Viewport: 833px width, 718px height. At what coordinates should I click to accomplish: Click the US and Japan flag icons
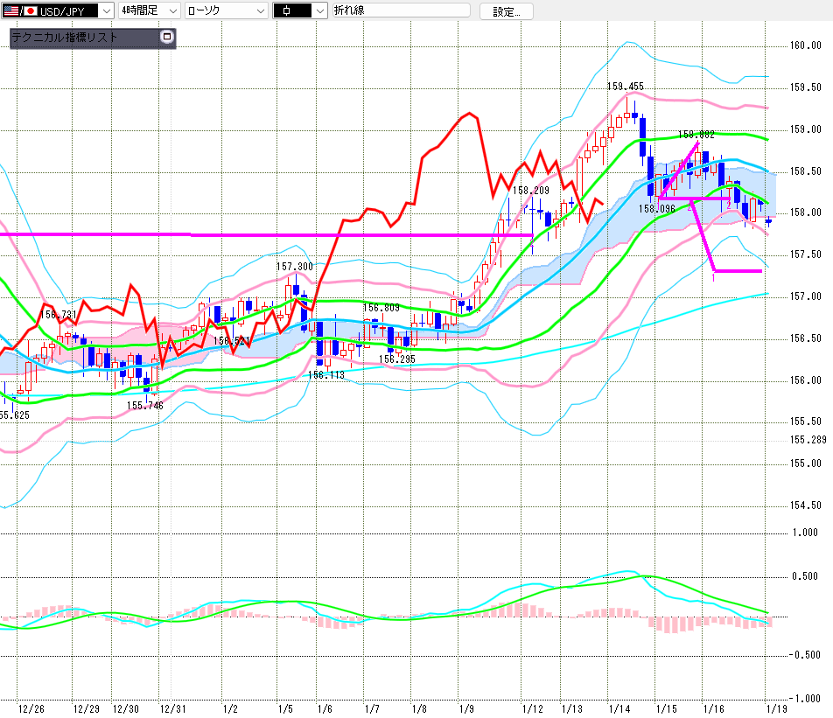coord(18,11)
